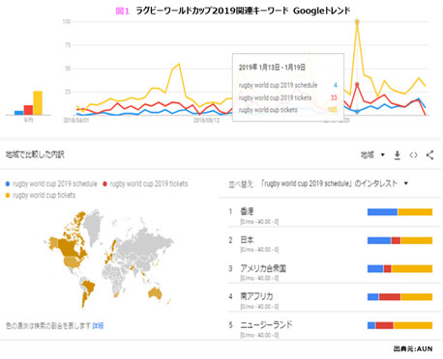Click the 香港 interest breakdown bar

click(399, 212)
